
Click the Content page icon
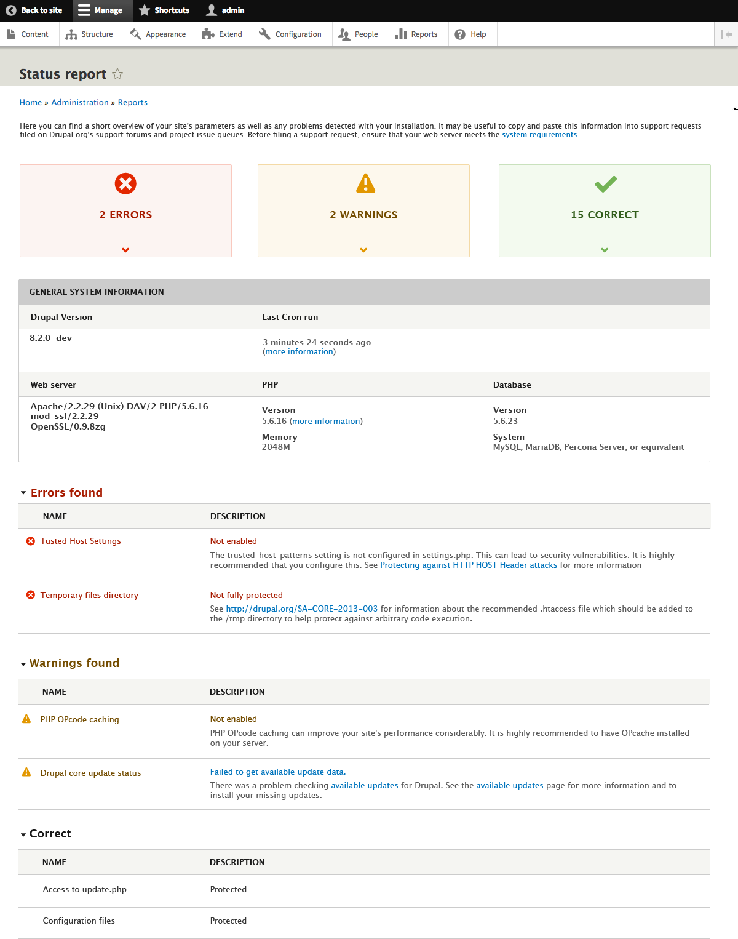(11, 34)
